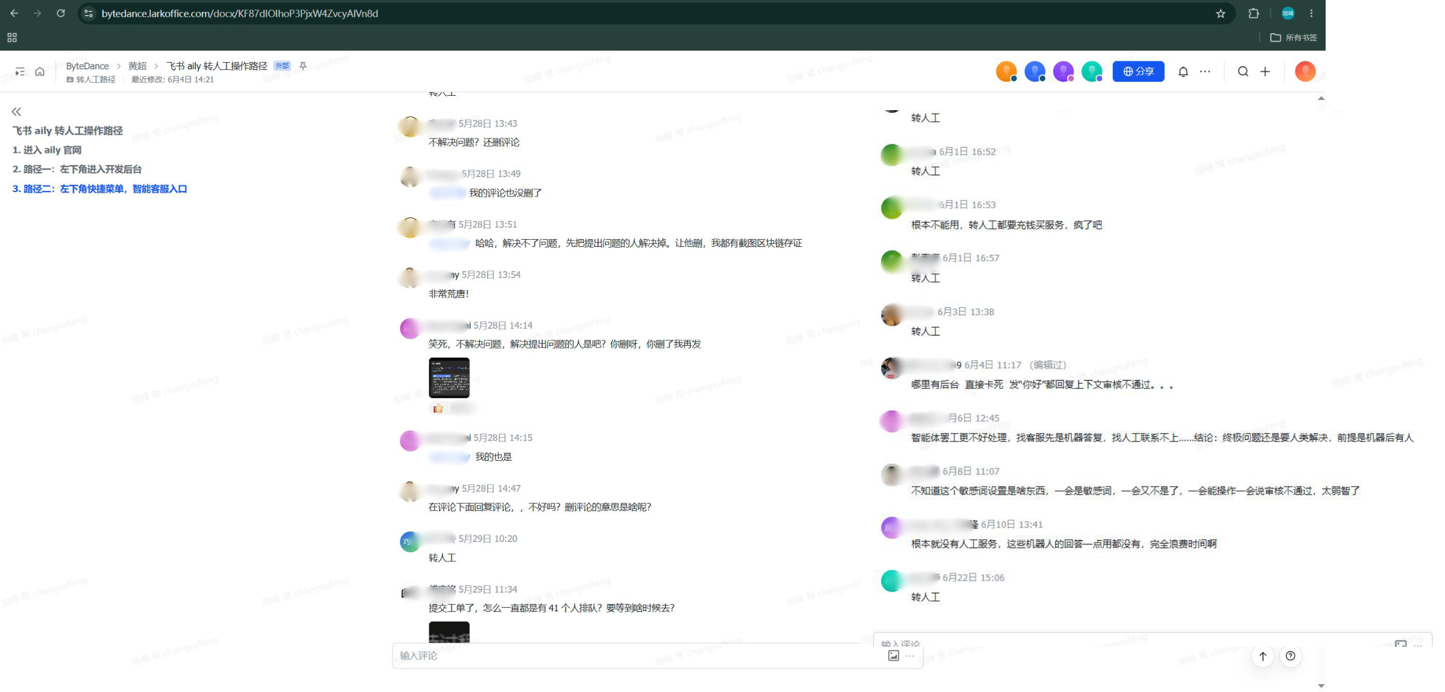
Task: Insert image in left comment box
Action: click(x=893, y=656)
